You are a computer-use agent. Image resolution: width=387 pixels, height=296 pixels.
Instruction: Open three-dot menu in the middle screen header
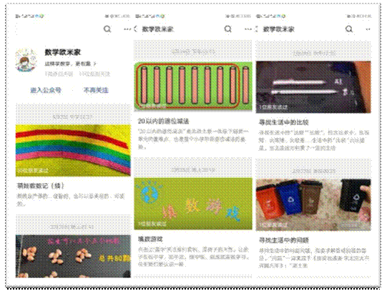click(x=248, y=29)
